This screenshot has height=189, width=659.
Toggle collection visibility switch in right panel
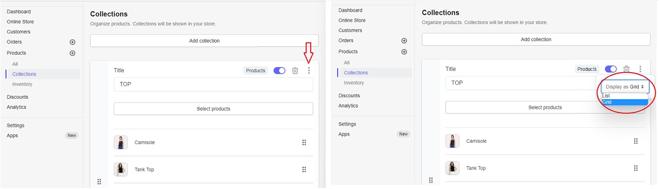pyautogui.click(x=611, y=69)
